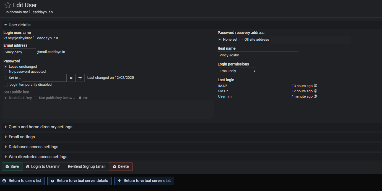Select 'No password accepted' radio option
This screenshot has width=382, height=191.
(6, 72)
